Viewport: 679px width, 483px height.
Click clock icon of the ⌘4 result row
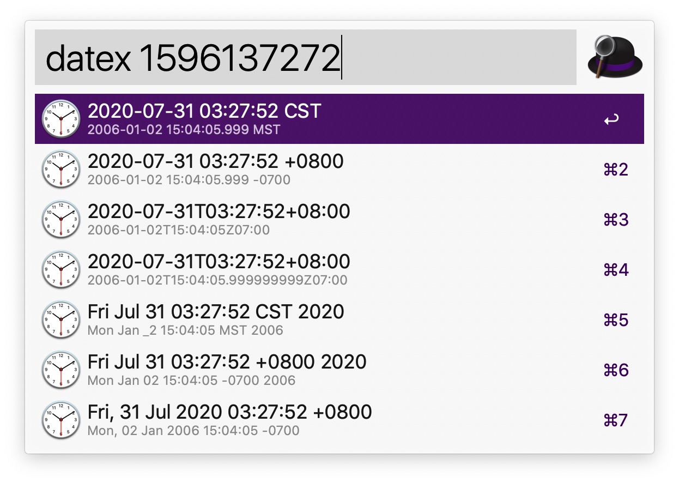pyautogui.click(x=61, y=269)
